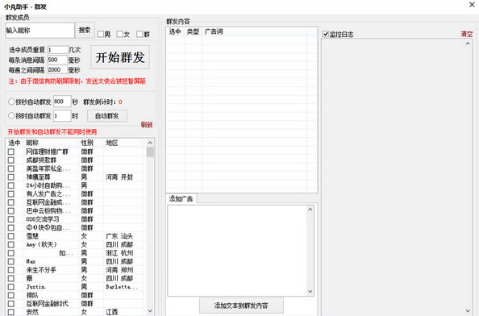
Task: Select the row 美盈年家私全...
Action: click(x=76, y=168)
